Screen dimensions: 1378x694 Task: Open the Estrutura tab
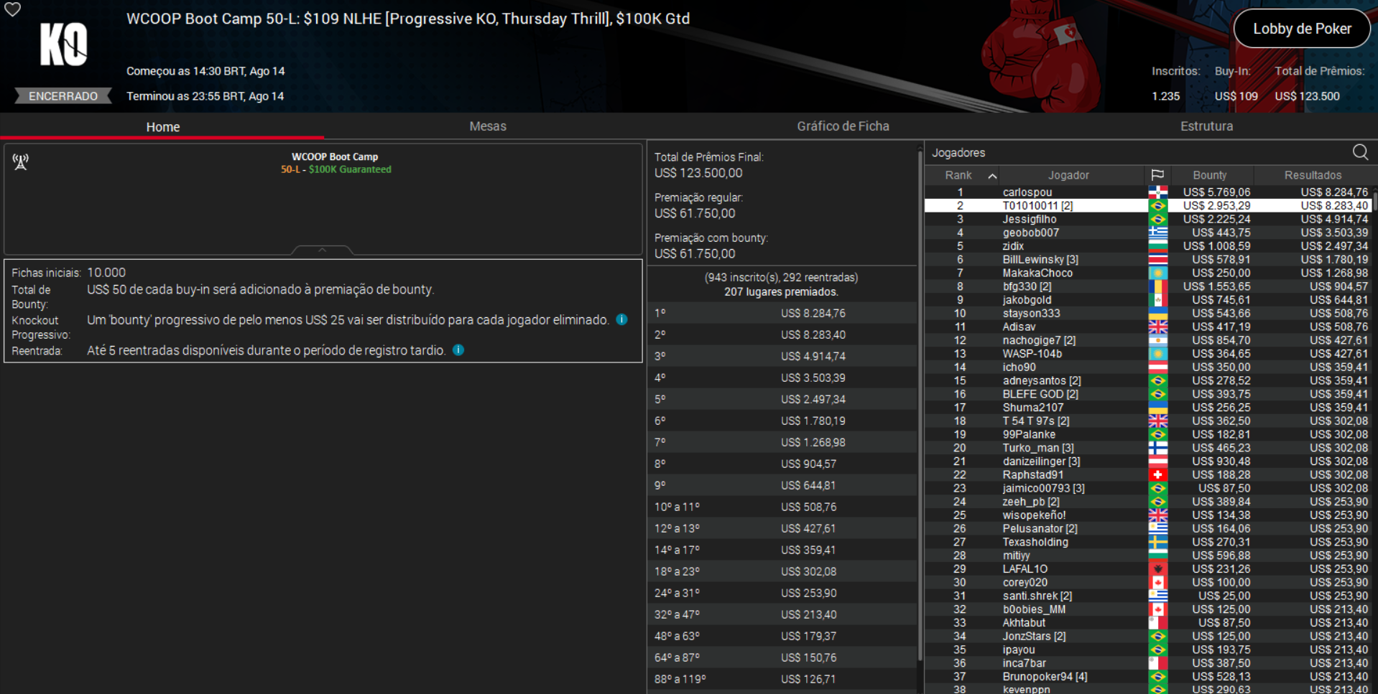click(x=1206, y=126)
